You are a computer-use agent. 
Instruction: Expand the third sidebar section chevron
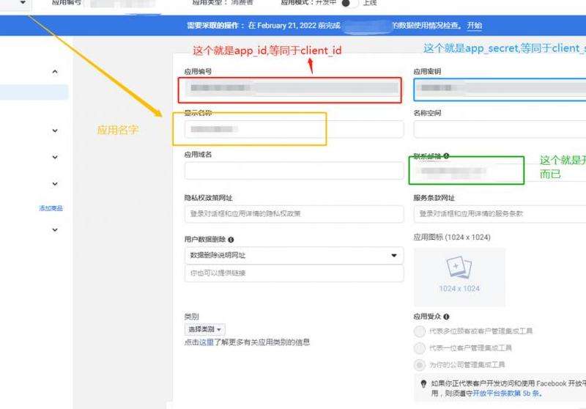coord(55,157)
